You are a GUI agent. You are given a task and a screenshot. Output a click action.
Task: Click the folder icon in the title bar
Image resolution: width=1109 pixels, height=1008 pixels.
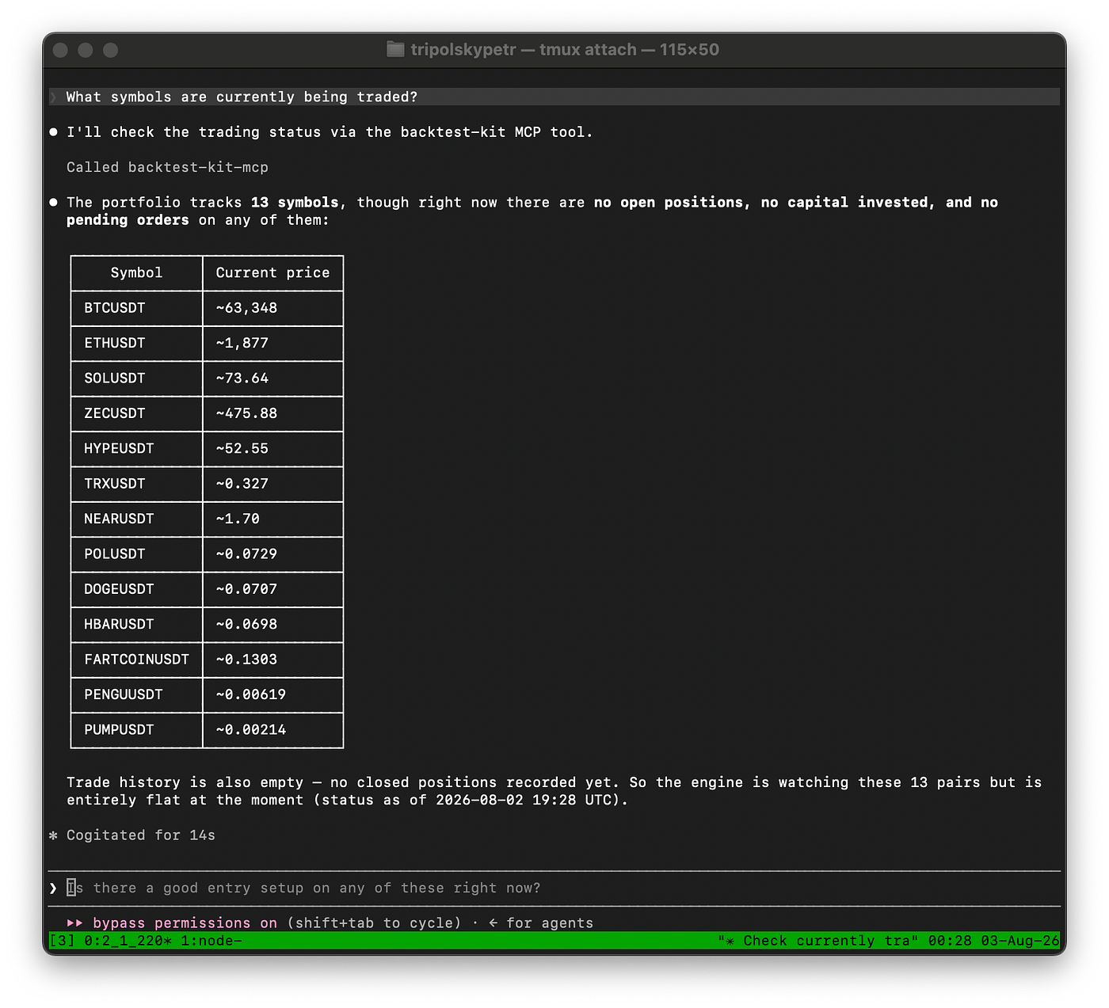(x=395, y=49)
